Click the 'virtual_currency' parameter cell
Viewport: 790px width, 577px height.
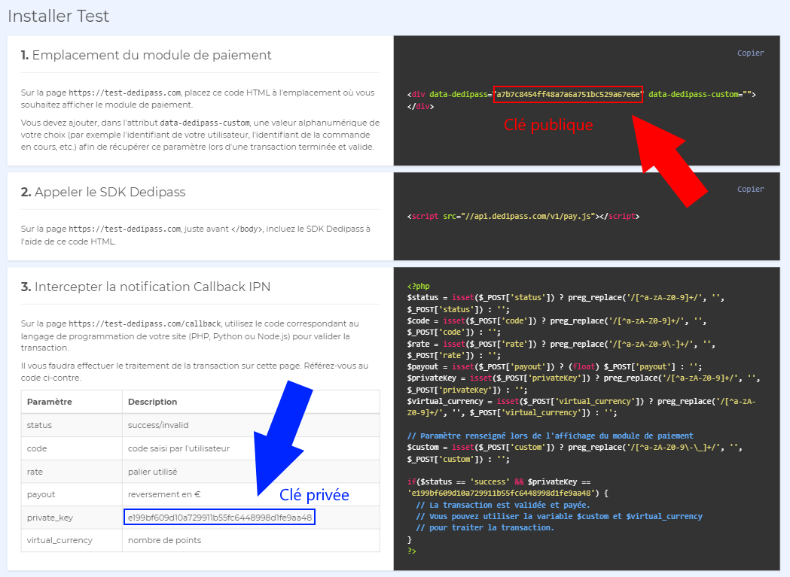pyautogui.click(x=59, y=540)
